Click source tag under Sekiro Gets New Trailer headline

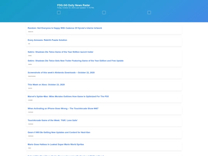pos(30,64)
